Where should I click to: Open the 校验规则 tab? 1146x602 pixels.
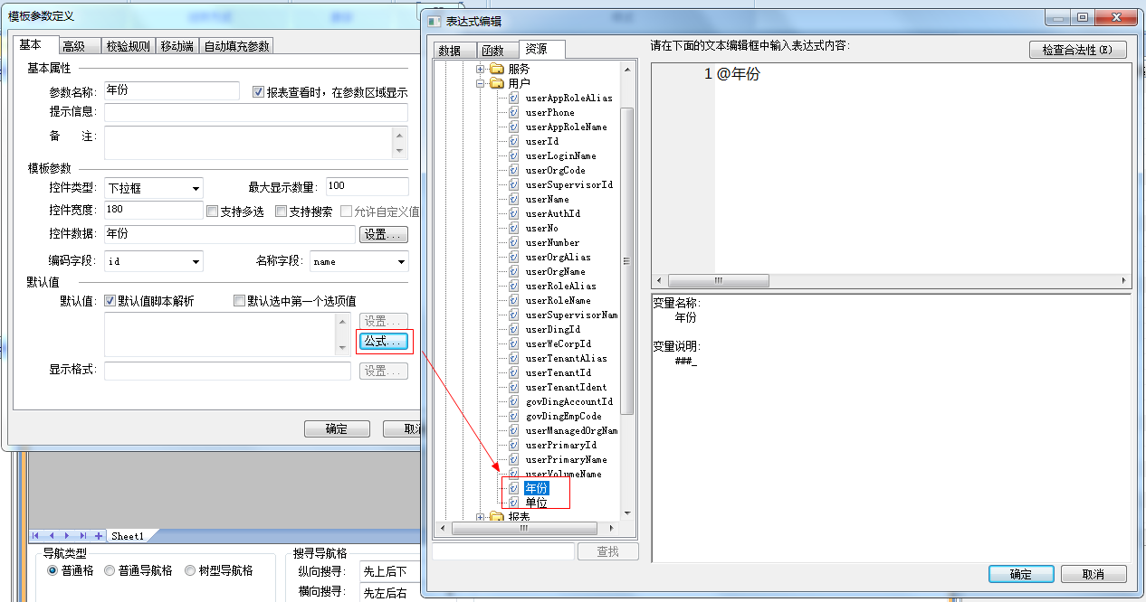coord(128,46)
